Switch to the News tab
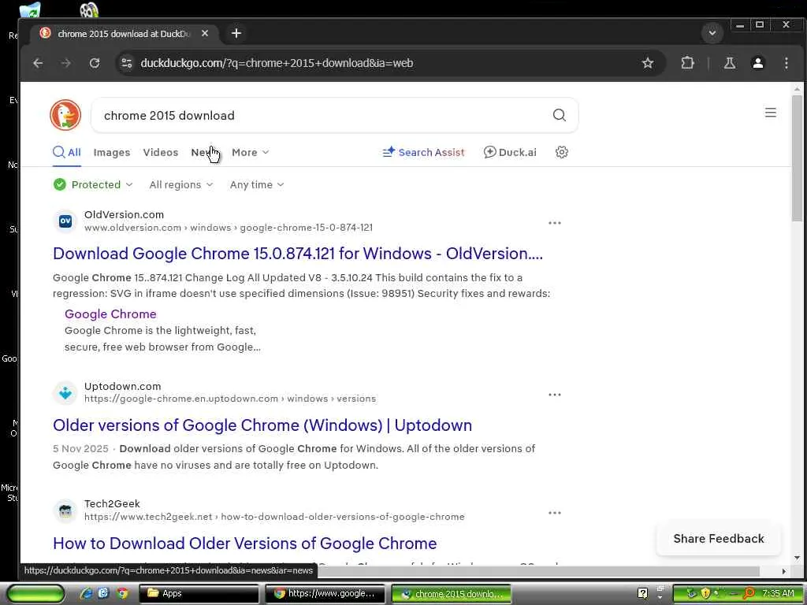 [203, 152]
